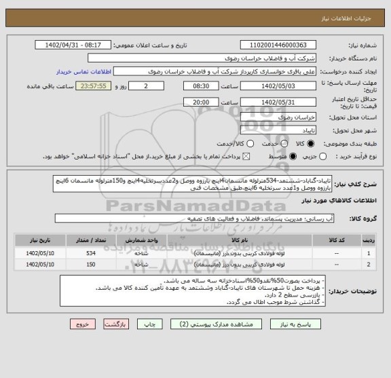Click the countdown timer 23:57:55

point(94,86)
